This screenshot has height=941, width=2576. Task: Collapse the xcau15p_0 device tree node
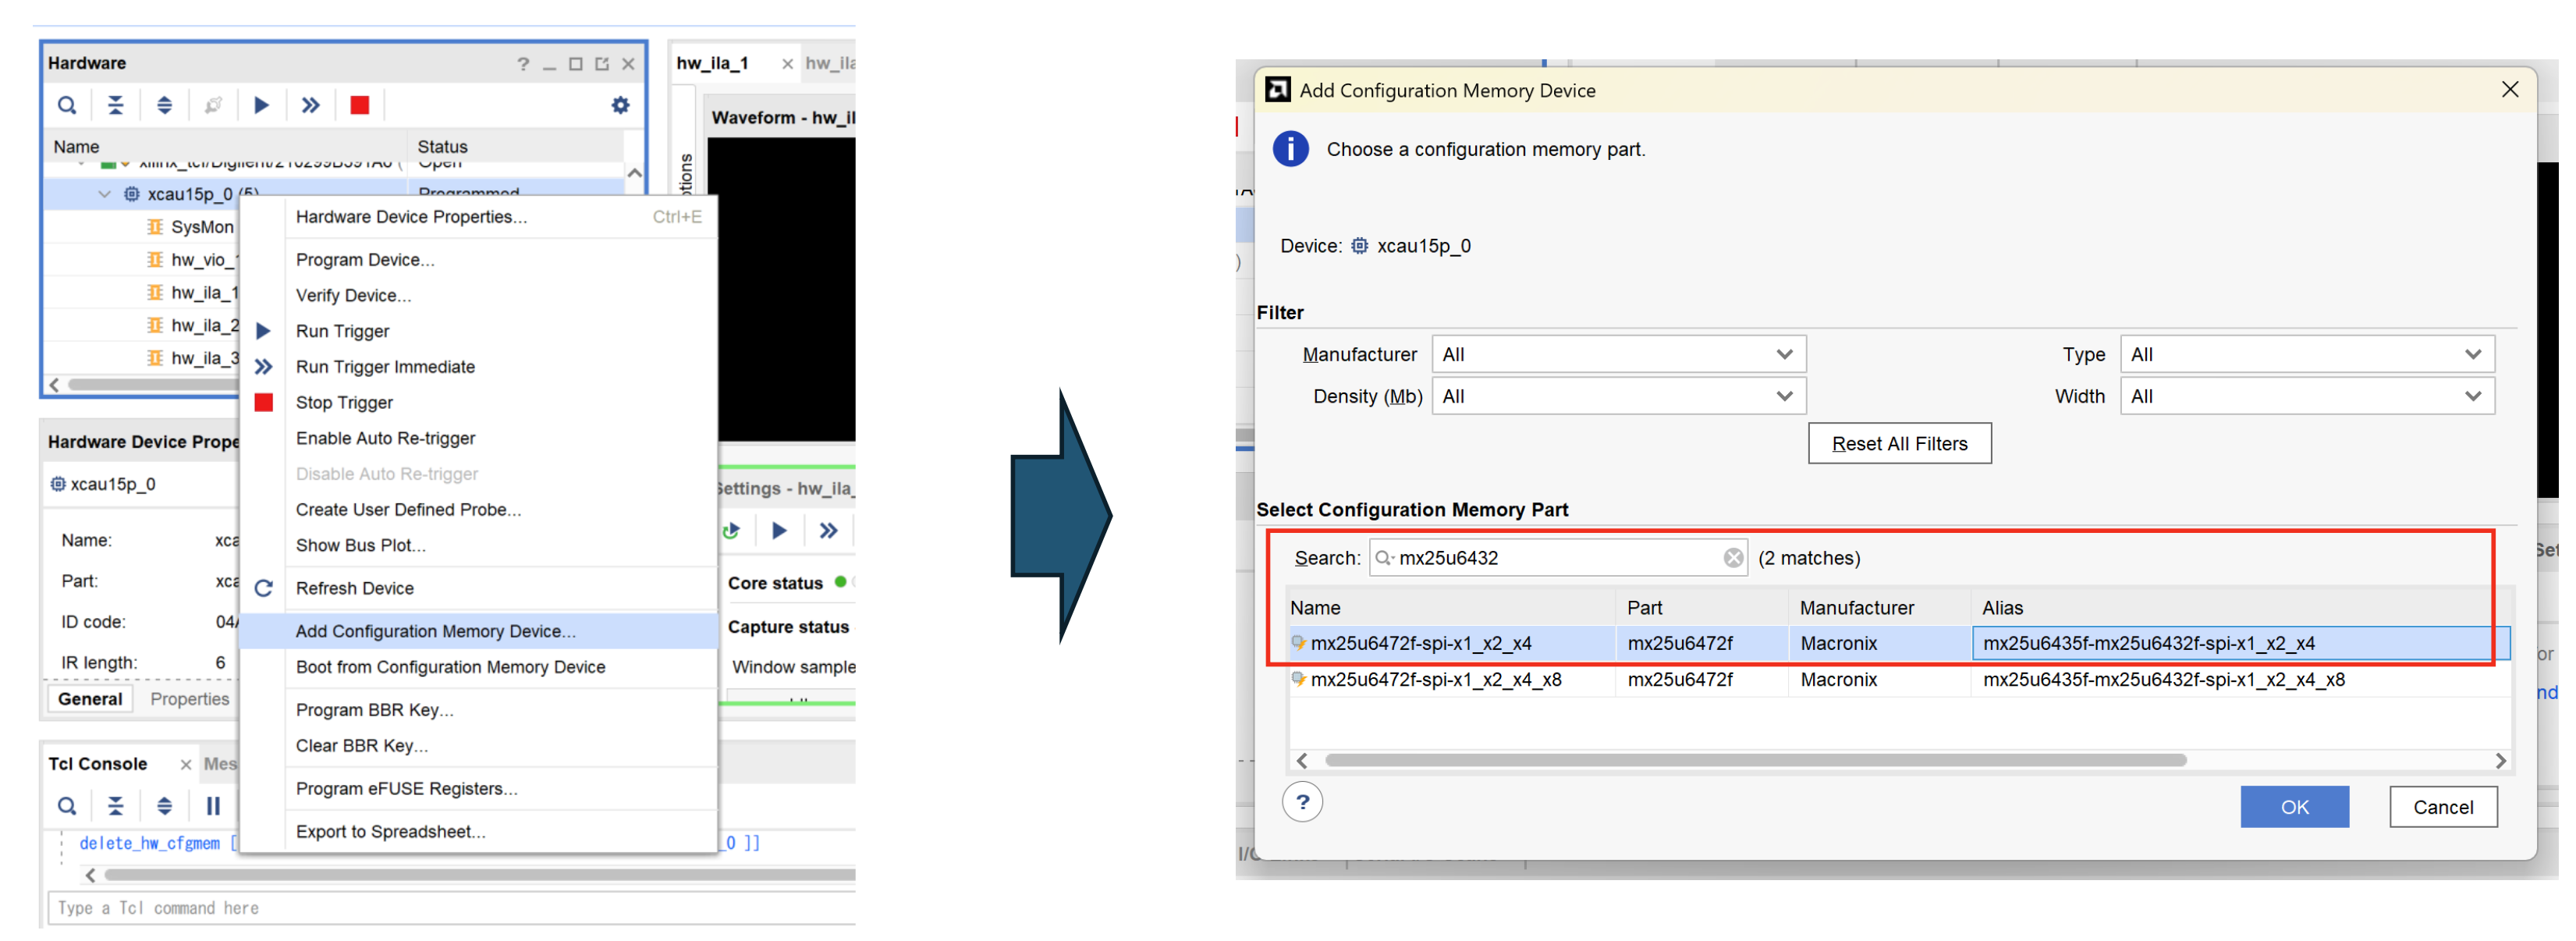(105, 194)
